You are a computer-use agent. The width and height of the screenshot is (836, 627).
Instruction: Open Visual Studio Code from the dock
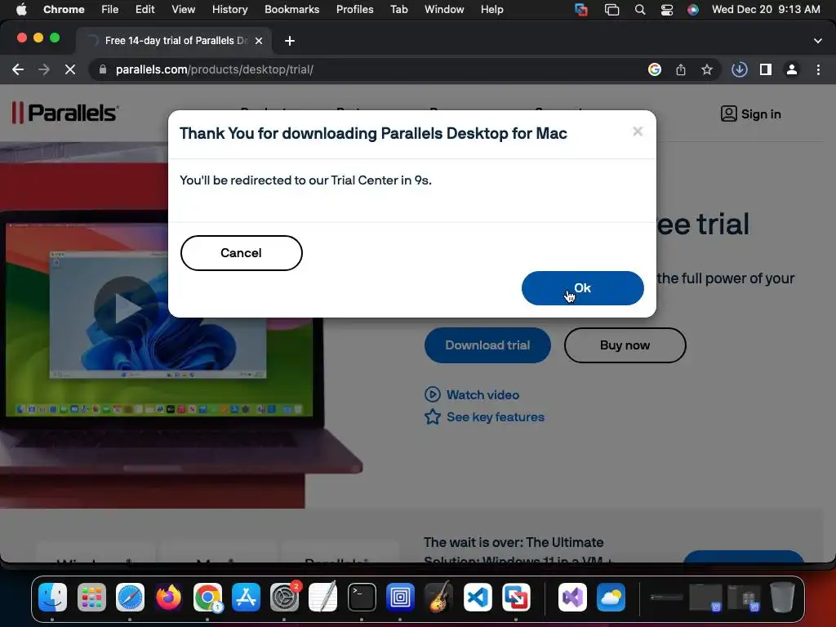[x=478, y=597]
